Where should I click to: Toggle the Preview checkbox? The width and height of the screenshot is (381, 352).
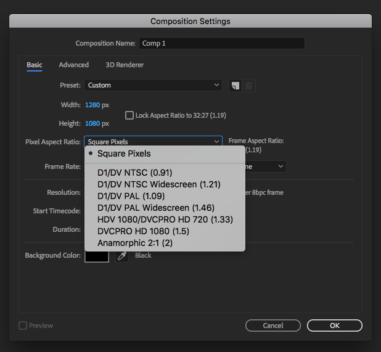(x=23, y=325)
